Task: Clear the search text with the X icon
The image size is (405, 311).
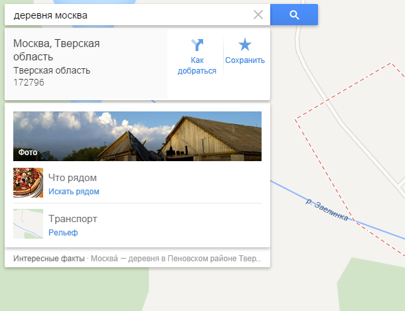Action: tap(258, 15)
